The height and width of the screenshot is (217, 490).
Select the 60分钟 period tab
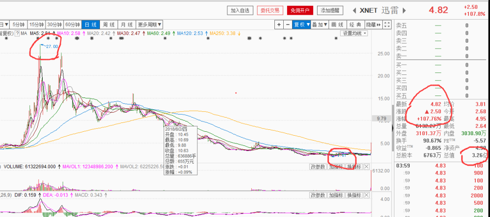pos(73,24)
